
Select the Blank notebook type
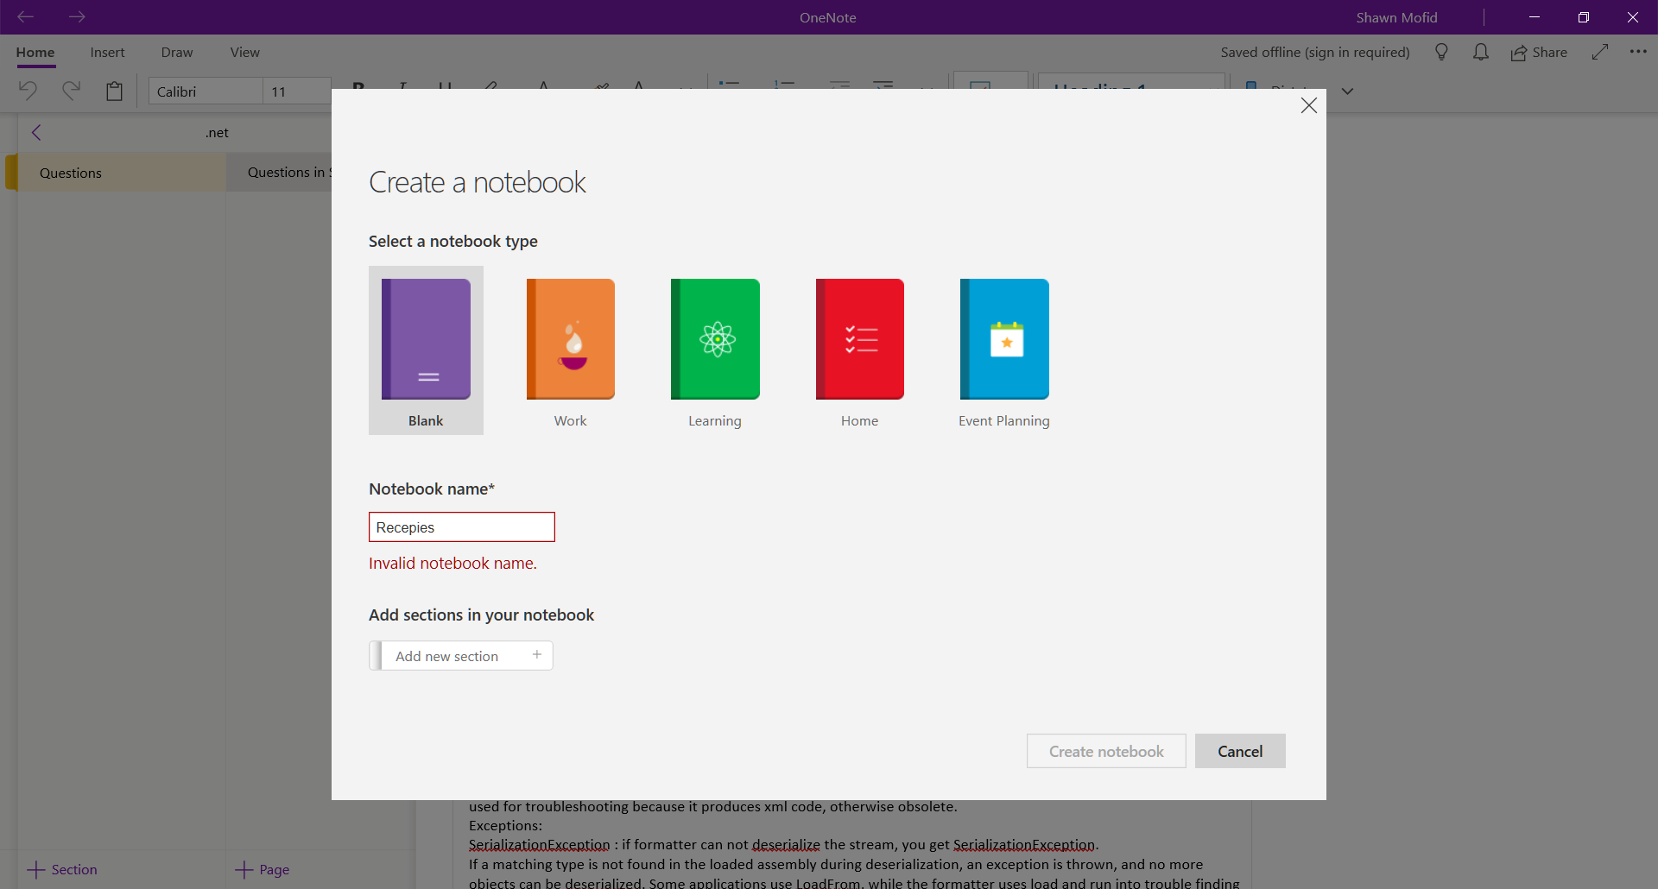[x=426, y=350]
